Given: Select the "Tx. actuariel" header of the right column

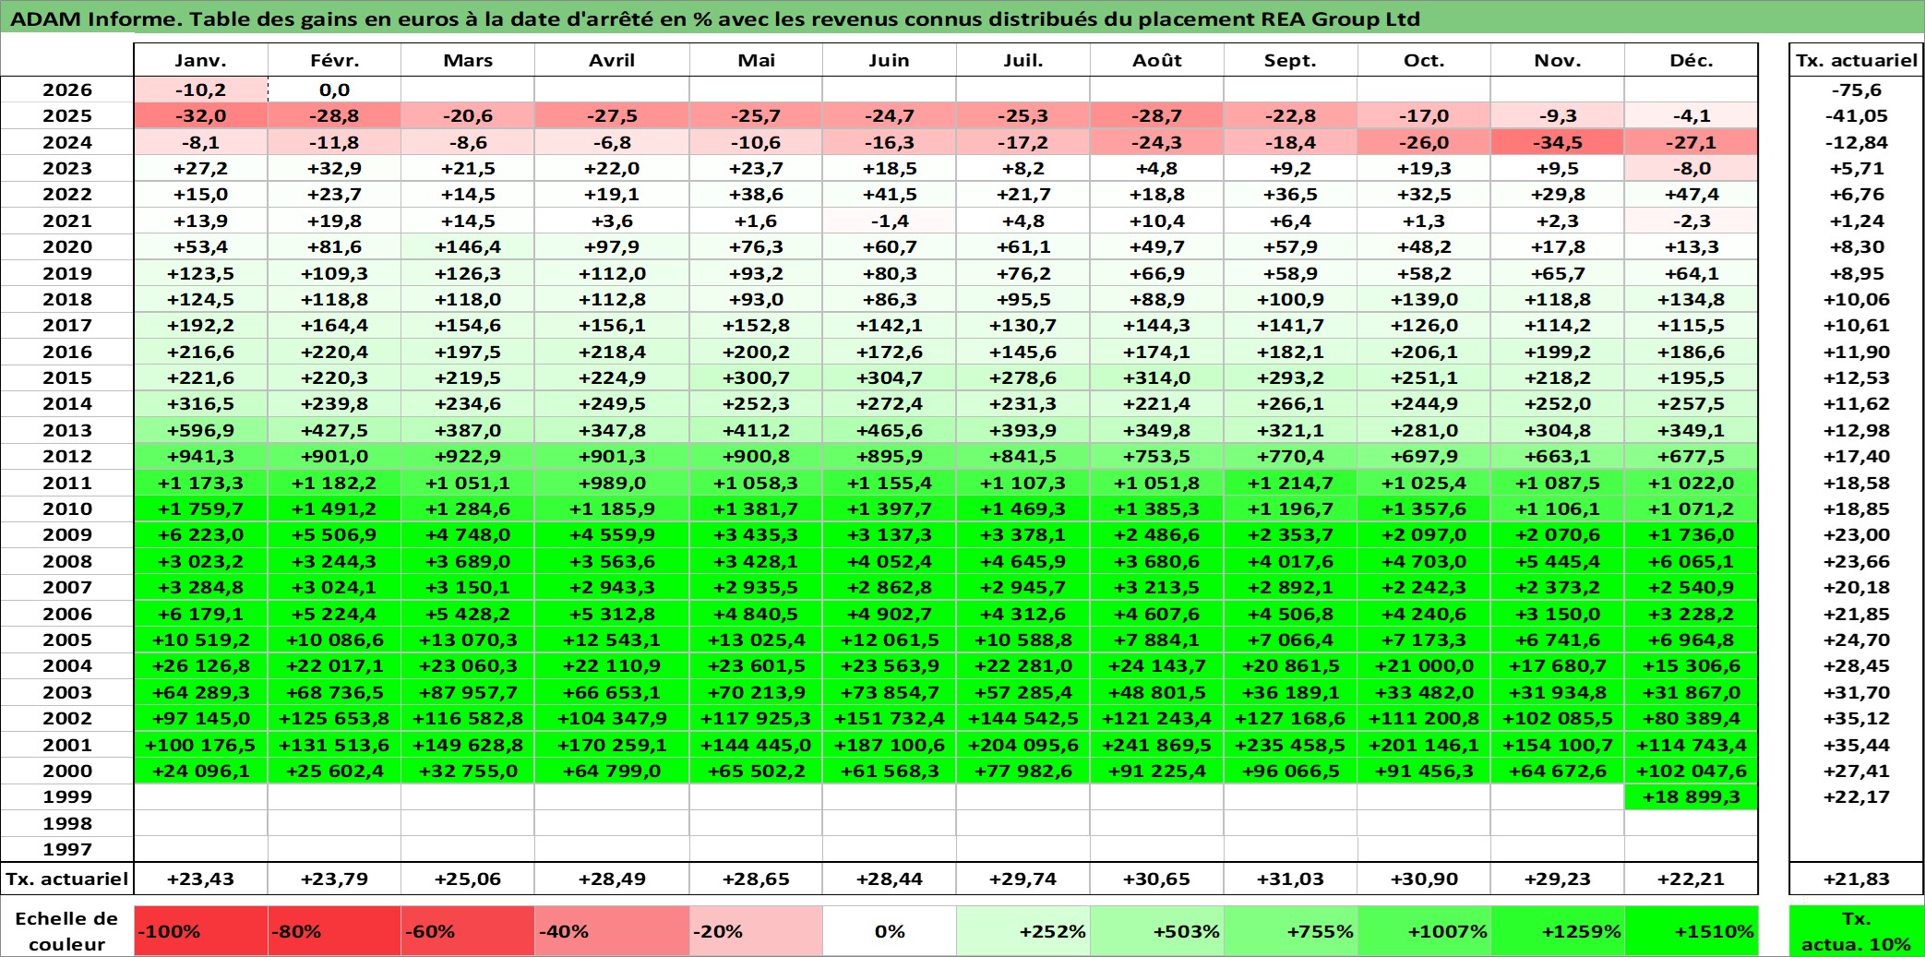Looking at the screenshot, I should pyautogui.click(x=1857, y=61).
